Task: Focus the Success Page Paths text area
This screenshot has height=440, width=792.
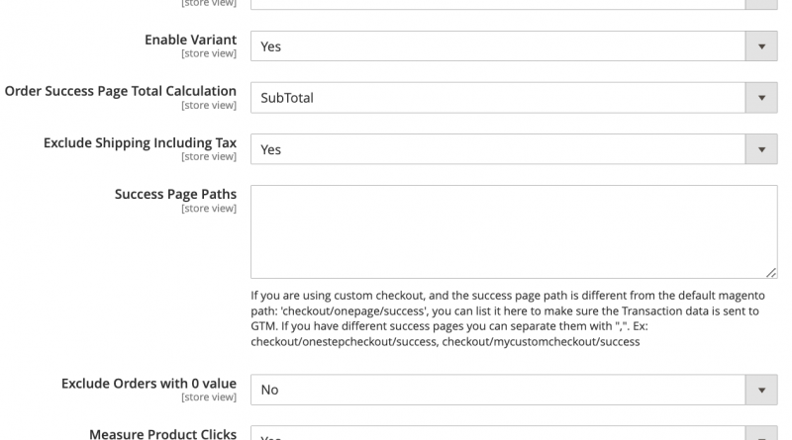Action: (x=513, y=231)
